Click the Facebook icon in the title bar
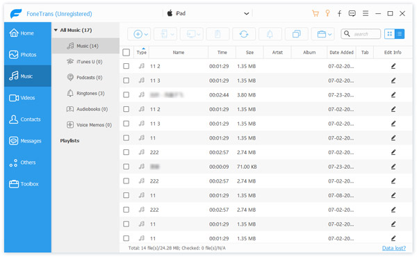417x257 pixels. click(x=339, y=14)
